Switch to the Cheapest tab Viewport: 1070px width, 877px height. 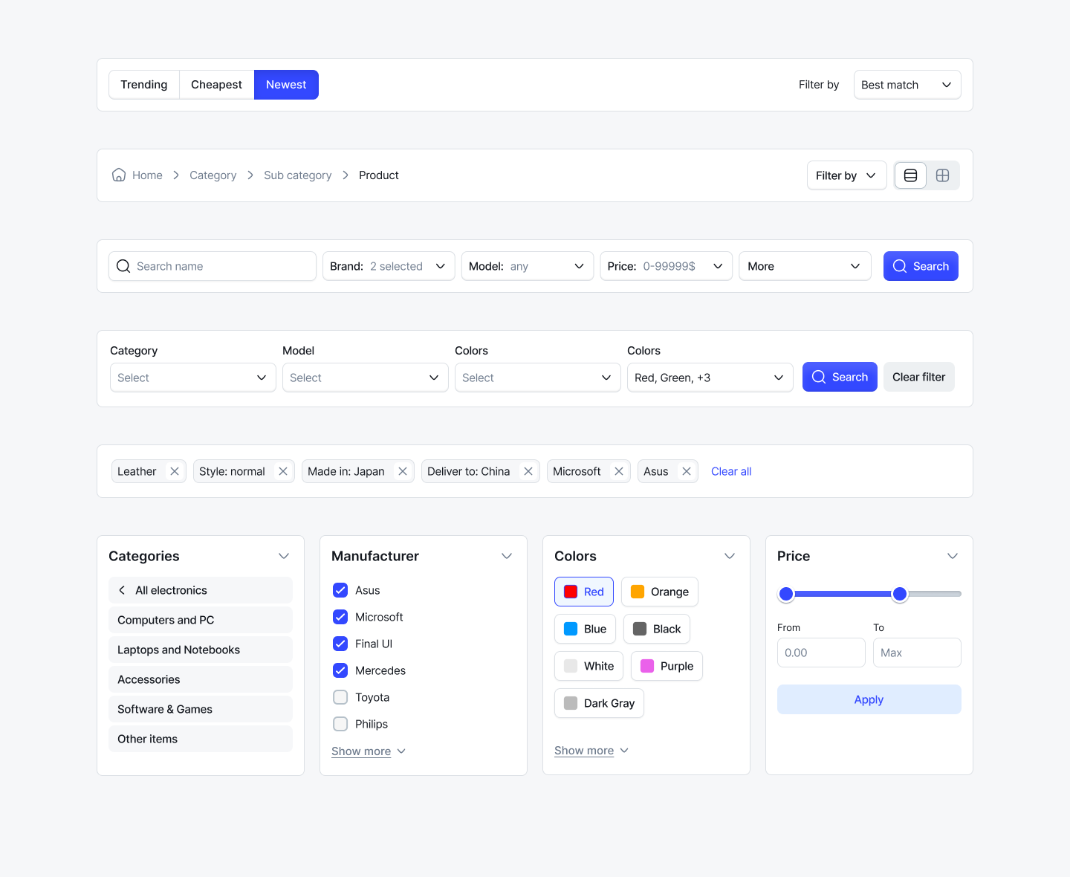pyautogui.click(x=215, y=84)
